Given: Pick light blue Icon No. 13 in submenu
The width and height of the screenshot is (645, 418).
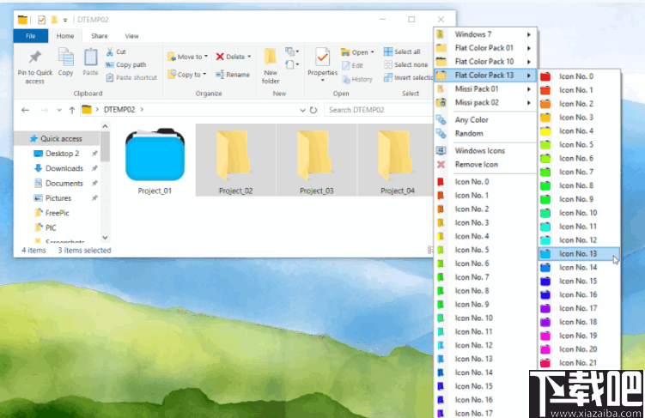Looking at the screenshot, I should pyautogui.click(x=579, y=253).
